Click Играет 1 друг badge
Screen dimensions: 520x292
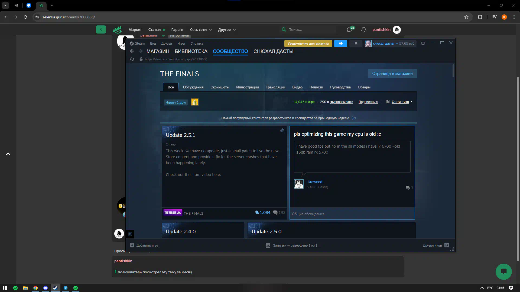pos(176,102)
